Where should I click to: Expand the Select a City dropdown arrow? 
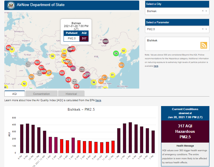[x=206, y=11]
